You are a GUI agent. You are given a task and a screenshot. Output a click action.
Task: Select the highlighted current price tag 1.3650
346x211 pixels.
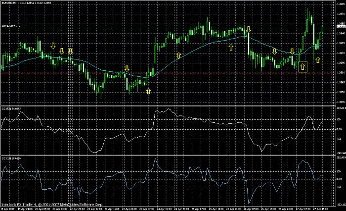point(341,27)
